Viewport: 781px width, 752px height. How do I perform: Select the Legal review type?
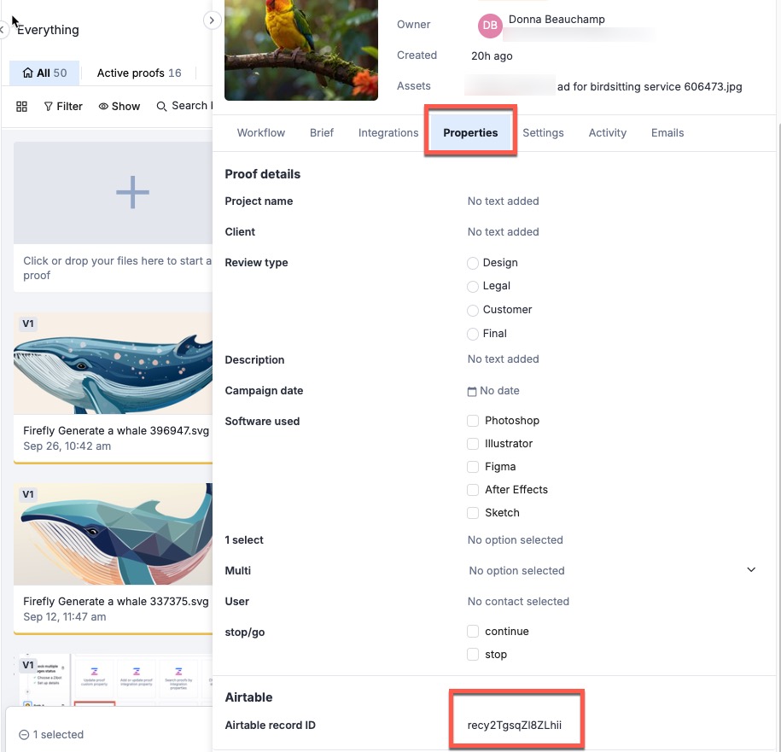pos(473,286)
